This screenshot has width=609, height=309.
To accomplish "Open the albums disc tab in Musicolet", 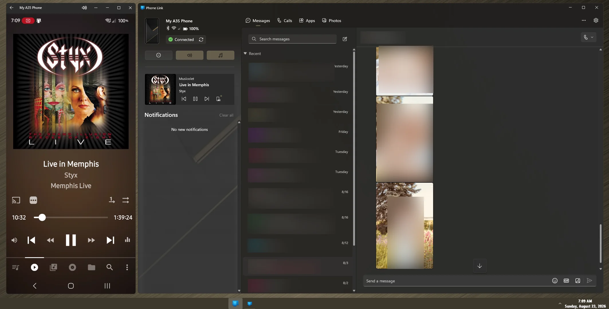I will point(72,267).
